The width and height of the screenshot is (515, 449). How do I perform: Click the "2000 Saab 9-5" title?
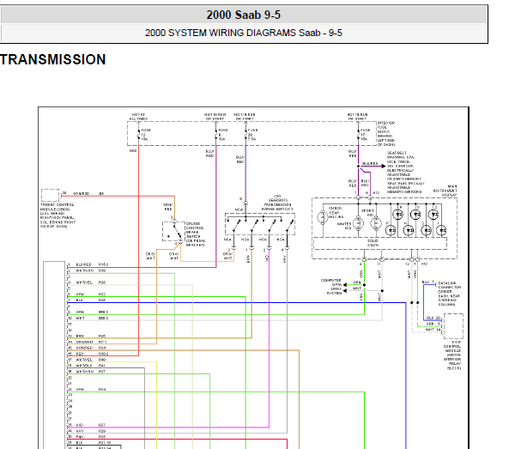tap(244, 15)
